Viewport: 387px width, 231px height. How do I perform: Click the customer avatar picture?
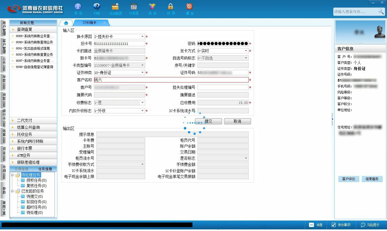pyautogui.click(x=380, y=32)
